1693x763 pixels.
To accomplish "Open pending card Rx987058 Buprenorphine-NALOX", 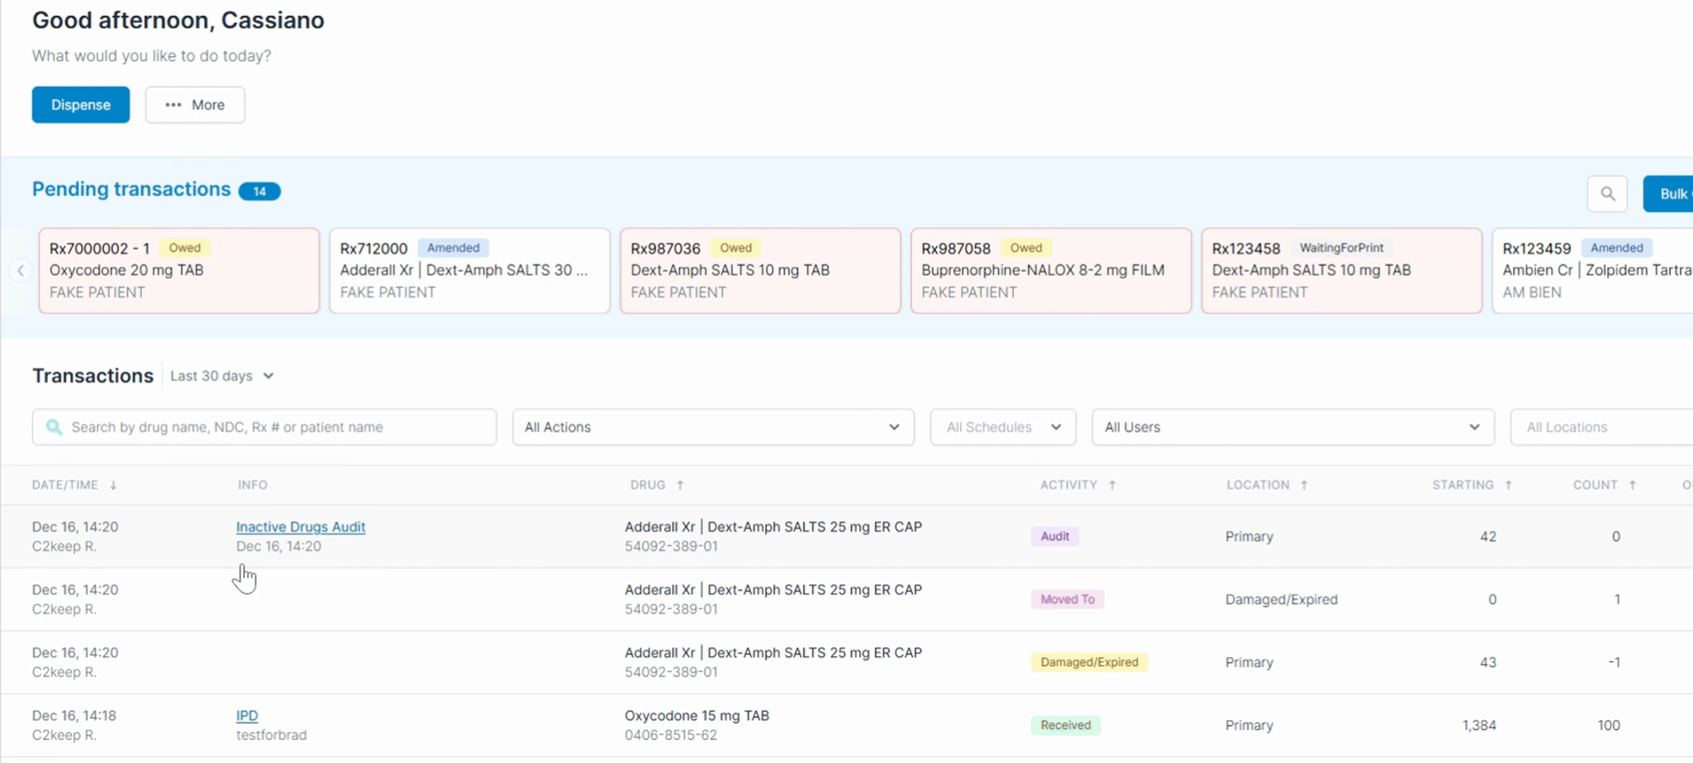I will click(x=1051, y=270).
